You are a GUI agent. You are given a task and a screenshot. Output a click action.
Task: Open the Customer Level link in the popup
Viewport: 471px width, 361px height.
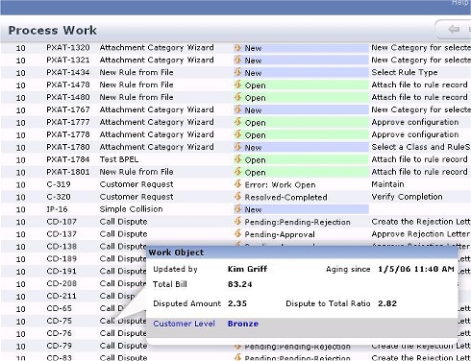point(184,324)
